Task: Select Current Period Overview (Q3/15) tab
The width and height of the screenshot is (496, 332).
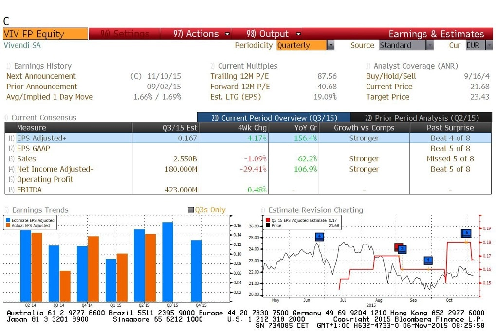Action: coord(274,118)
